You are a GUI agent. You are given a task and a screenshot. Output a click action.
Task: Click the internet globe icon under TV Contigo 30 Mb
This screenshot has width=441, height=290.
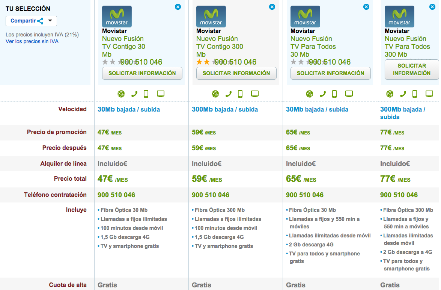121,94
